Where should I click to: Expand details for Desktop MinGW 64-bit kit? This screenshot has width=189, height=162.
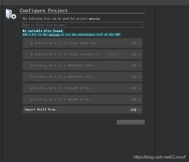[135, 100]
